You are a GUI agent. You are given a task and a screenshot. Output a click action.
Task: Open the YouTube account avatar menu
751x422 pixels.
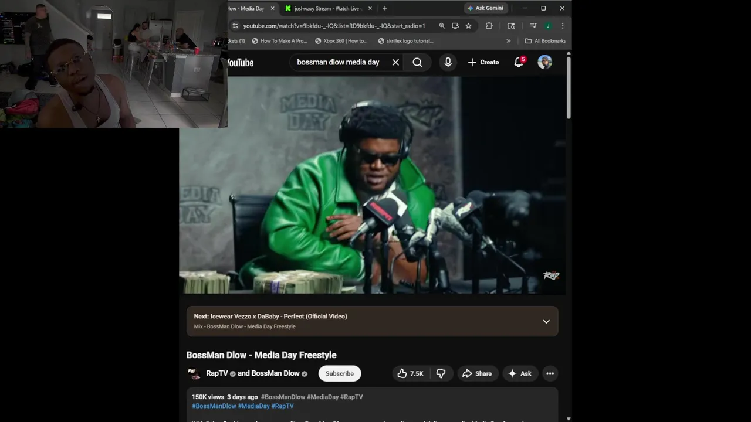[545, 62]
